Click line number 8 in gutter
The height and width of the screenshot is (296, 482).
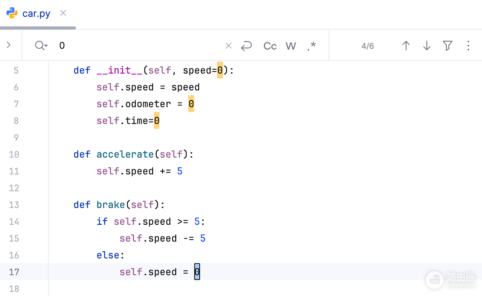tap(16, 121)
